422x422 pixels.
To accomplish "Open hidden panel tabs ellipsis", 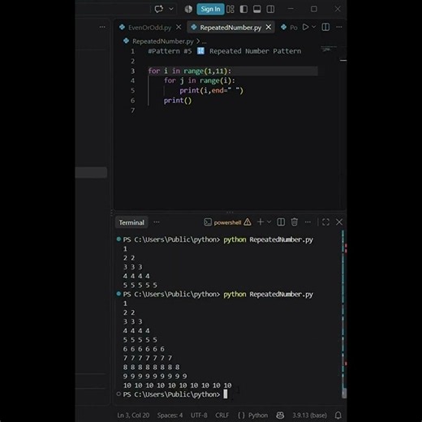I will pos(157,222).
